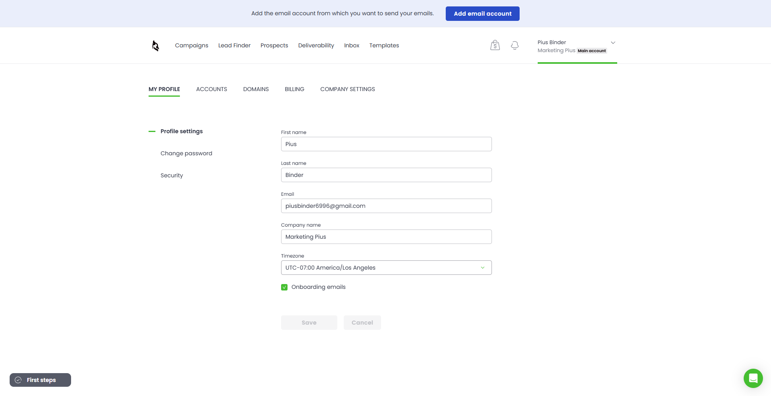Open the notifications bell icon

pyautogui.click(x=514, y=45)
